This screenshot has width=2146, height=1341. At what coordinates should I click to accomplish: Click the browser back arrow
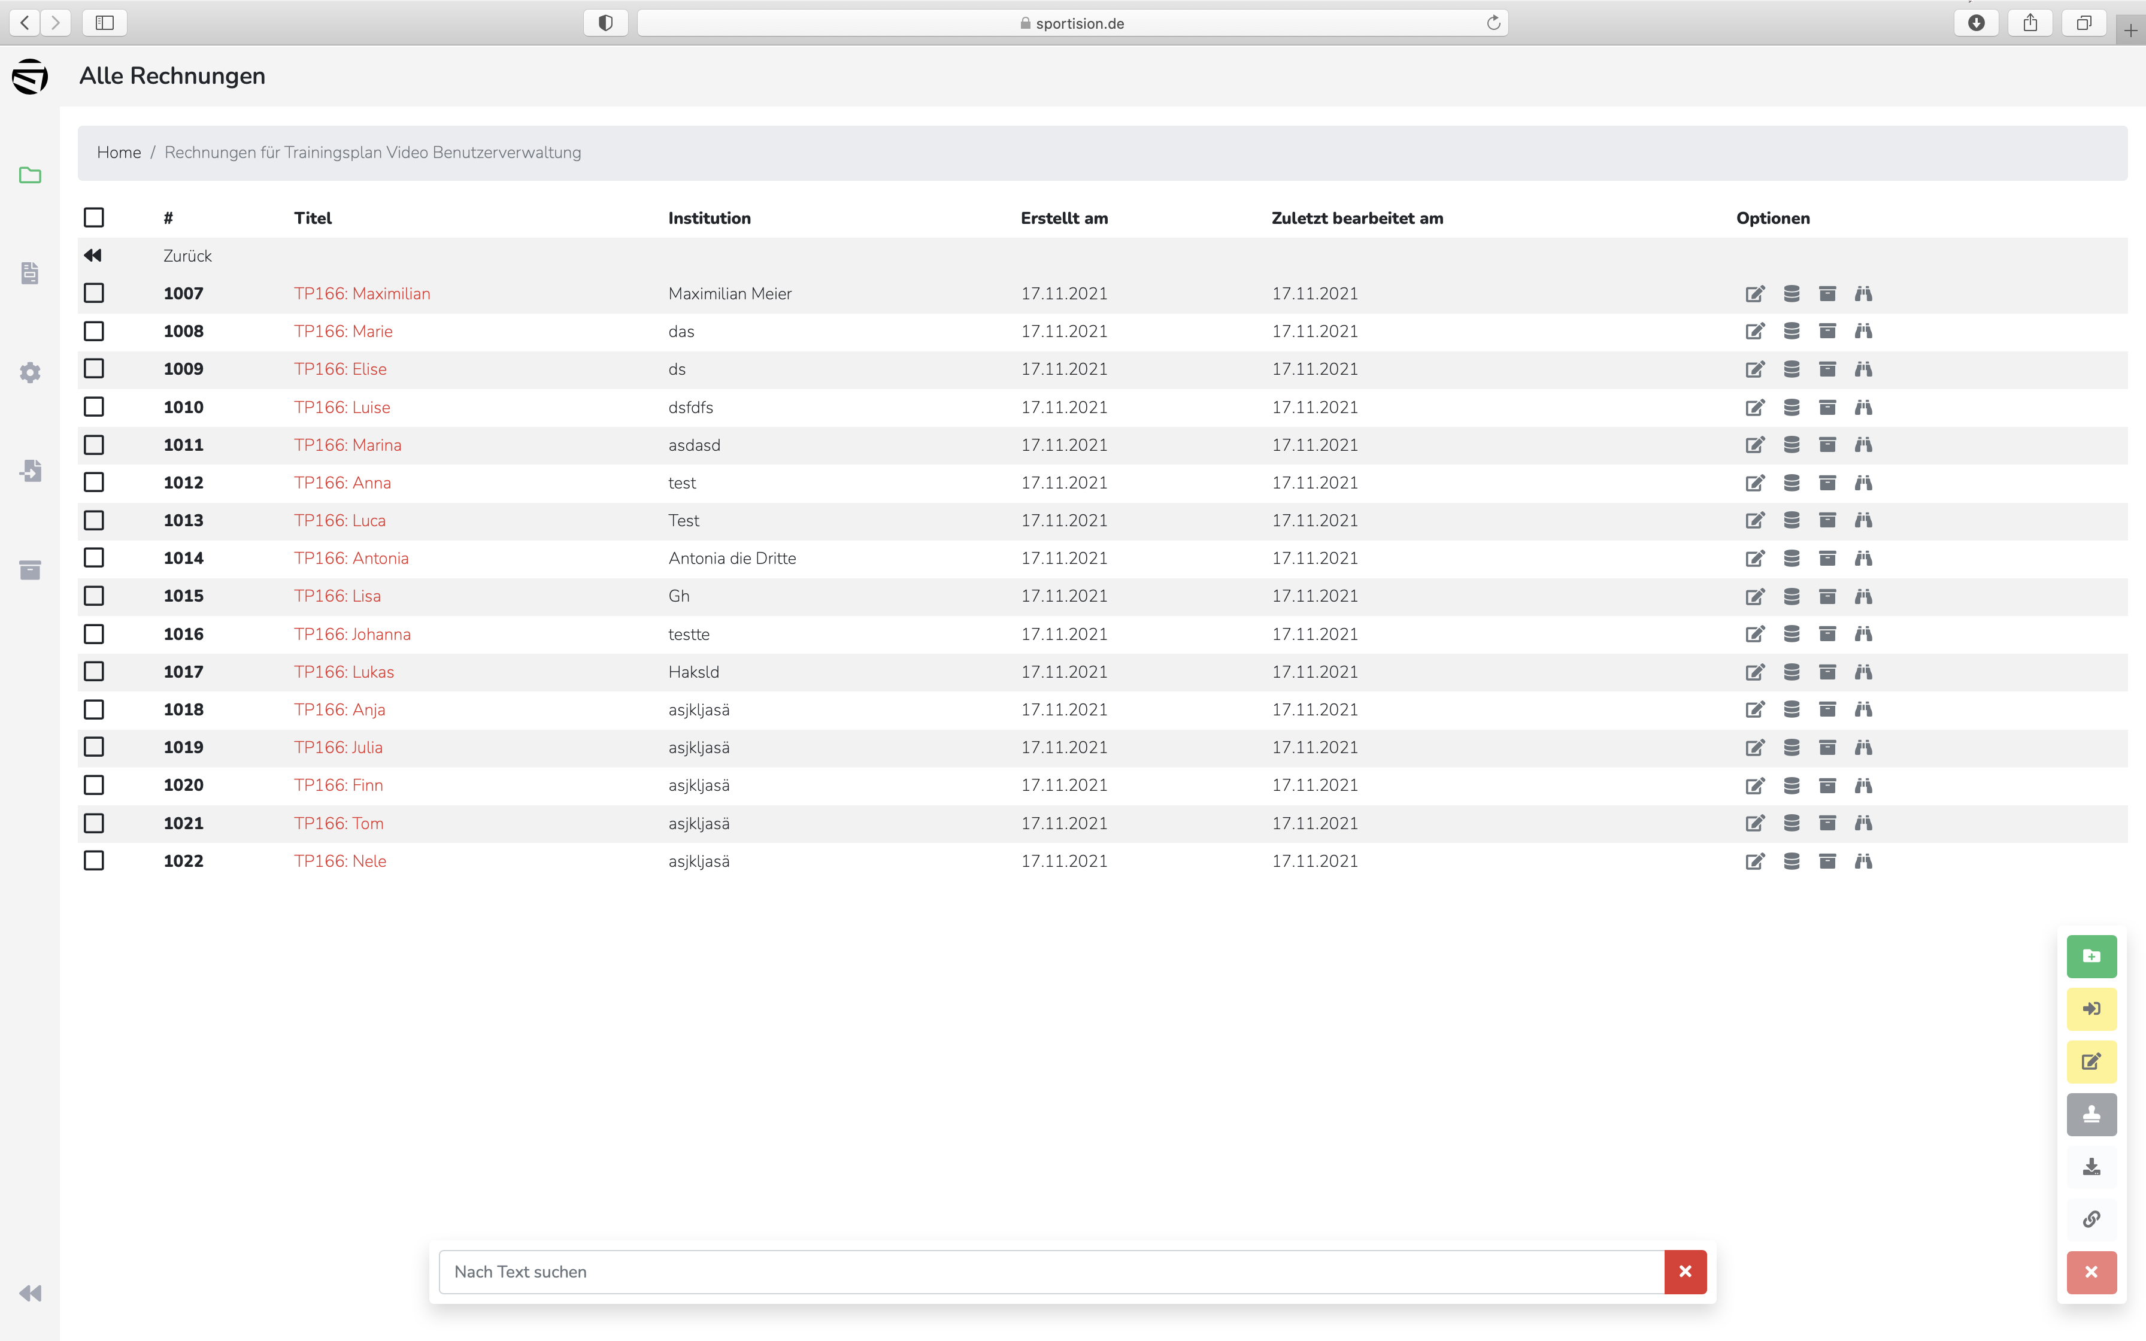tap(26, 23)
